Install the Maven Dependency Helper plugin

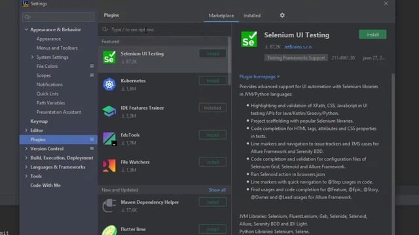click(213, 202)
